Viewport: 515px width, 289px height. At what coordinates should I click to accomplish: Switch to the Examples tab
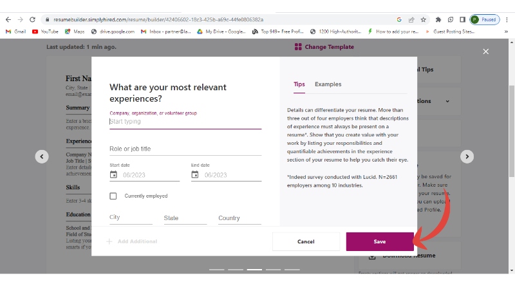328,84
